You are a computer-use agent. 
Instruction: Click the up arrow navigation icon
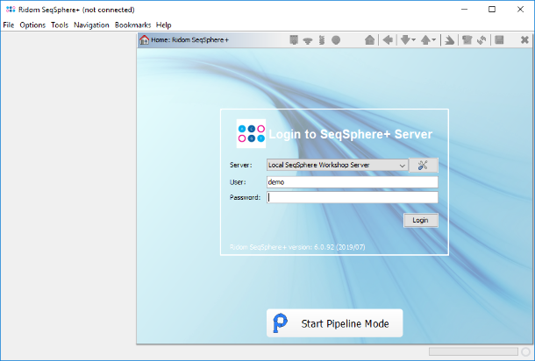[425, 40]
